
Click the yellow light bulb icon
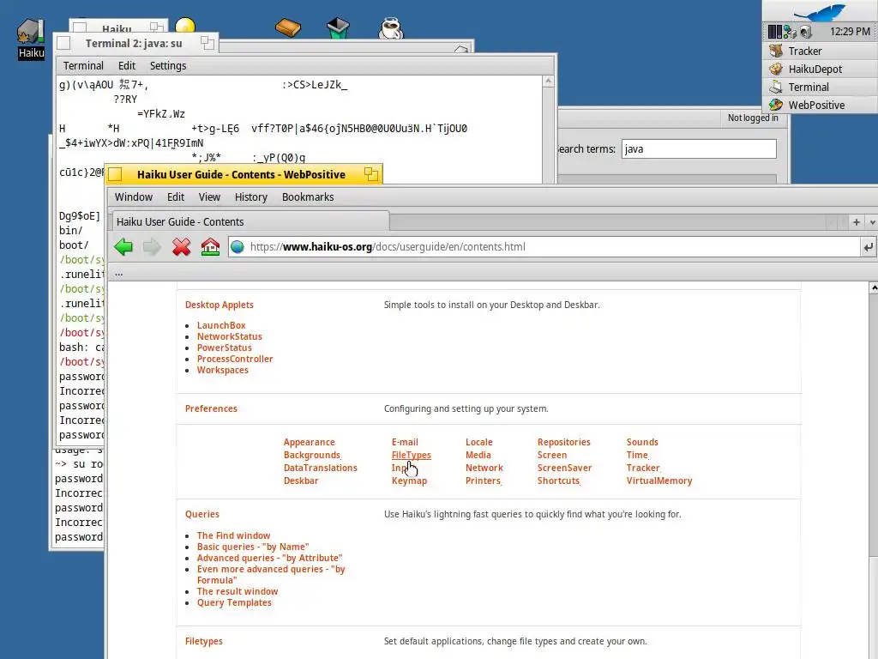click(x=185, y=26)
